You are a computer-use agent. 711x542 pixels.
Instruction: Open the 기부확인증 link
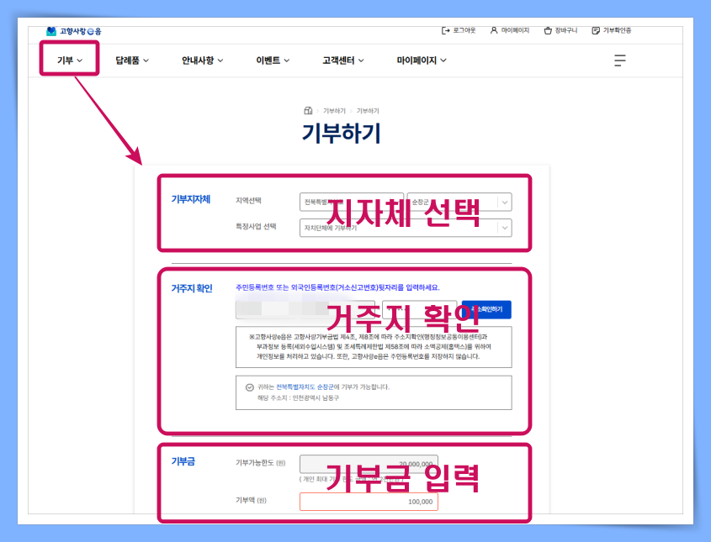click(611, 30)
